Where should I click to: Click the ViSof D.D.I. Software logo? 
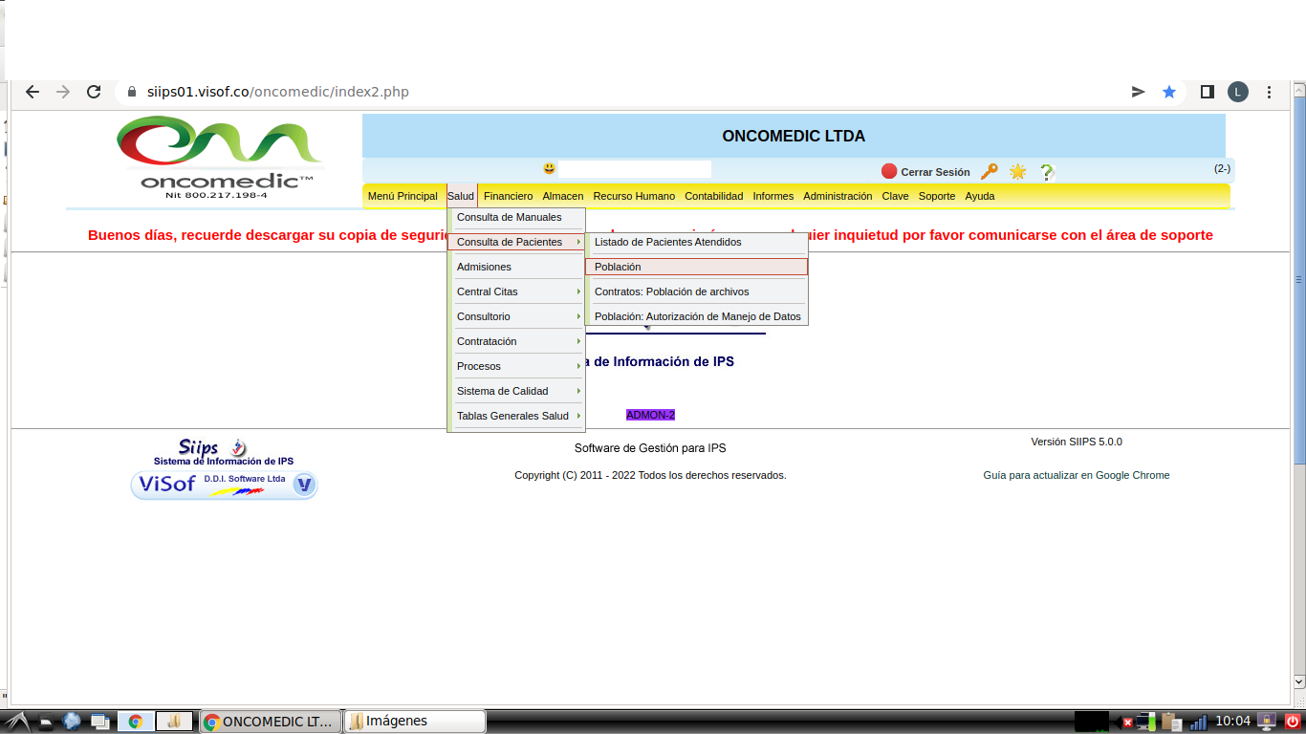224,485
